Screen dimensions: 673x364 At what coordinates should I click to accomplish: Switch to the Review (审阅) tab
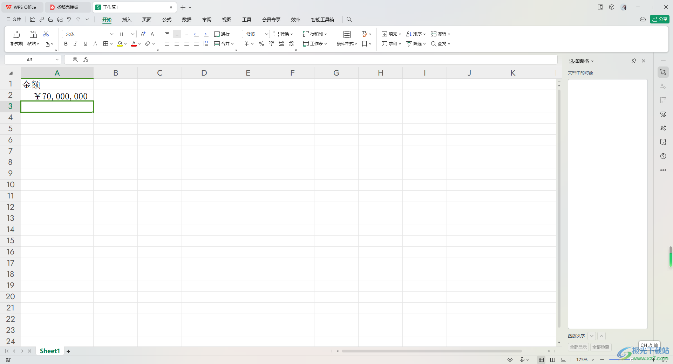207,20
